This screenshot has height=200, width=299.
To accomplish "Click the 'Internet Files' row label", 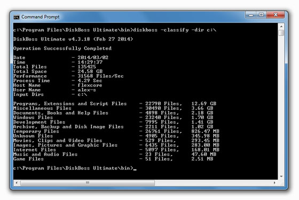I will click(x=35, y=150).
